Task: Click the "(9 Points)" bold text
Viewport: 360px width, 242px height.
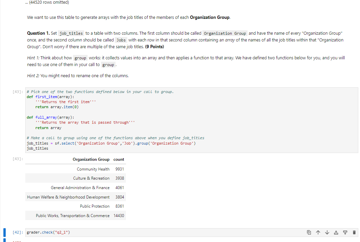Action: tap(155, 47)
